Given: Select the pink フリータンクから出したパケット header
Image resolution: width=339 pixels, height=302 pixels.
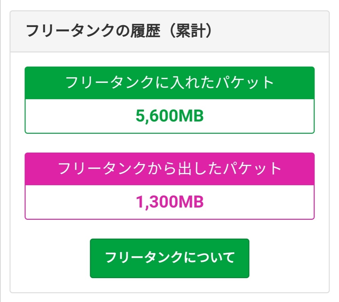Looking at the screenshot, I should 169,169.
